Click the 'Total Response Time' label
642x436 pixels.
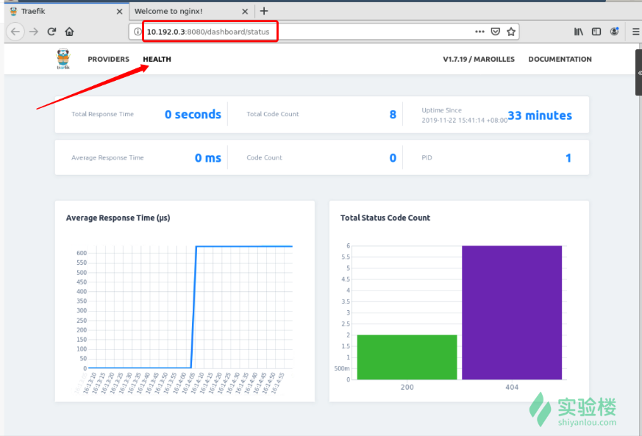[102, 114]
